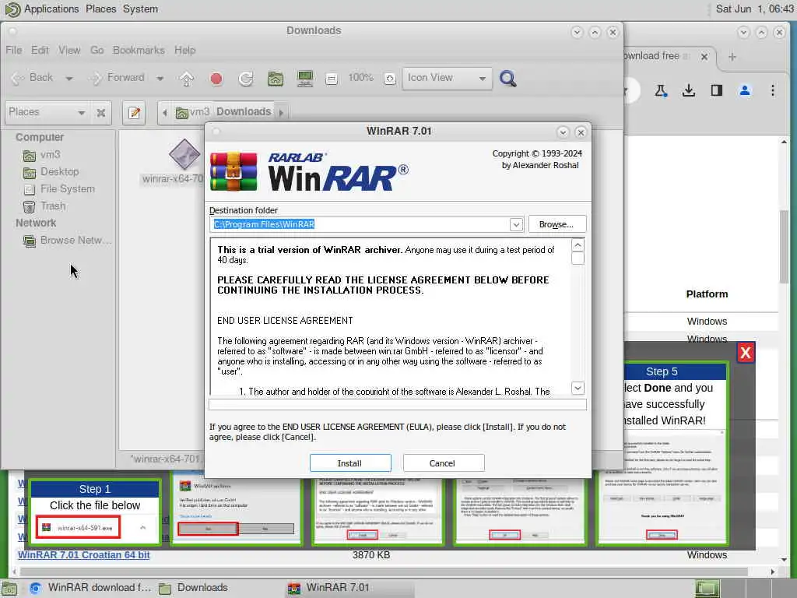This screenshot has width=797, height=598.
Task: Cancel the WinRAR installation
Action: tap(443, 463)
